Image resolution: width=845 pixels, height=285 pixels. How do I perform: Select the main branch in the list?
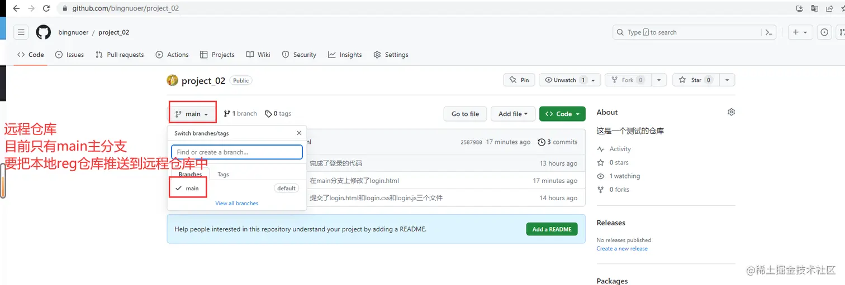237,189
